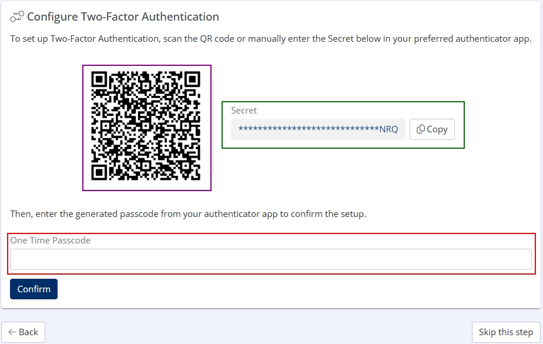Viewport: 543px width, 344px height.
Task: Click the visible "NRQ" ending of the Secret
Action: coord(388,129)
